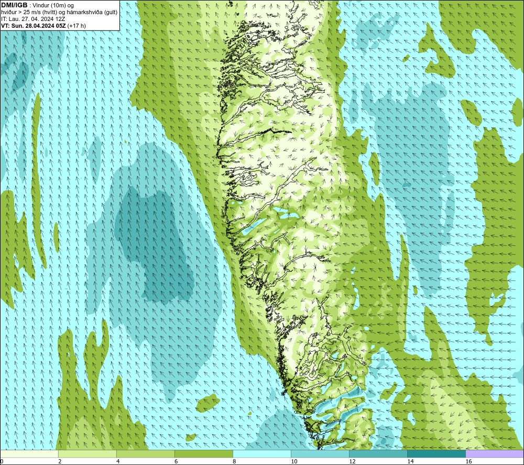Click the 6–8 m/s olive green swatch
This screenshot has height=465, width=524.
(203, 454)
